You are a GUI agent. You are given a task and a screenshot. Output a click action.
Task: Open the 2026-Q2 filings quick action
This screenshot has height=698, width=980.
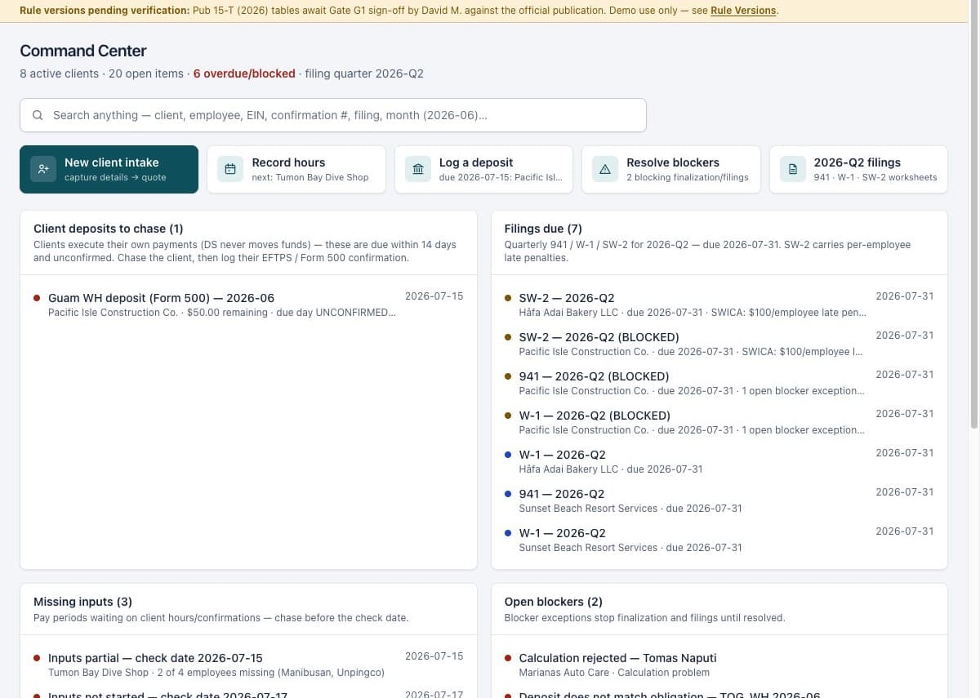pos(858,169)
